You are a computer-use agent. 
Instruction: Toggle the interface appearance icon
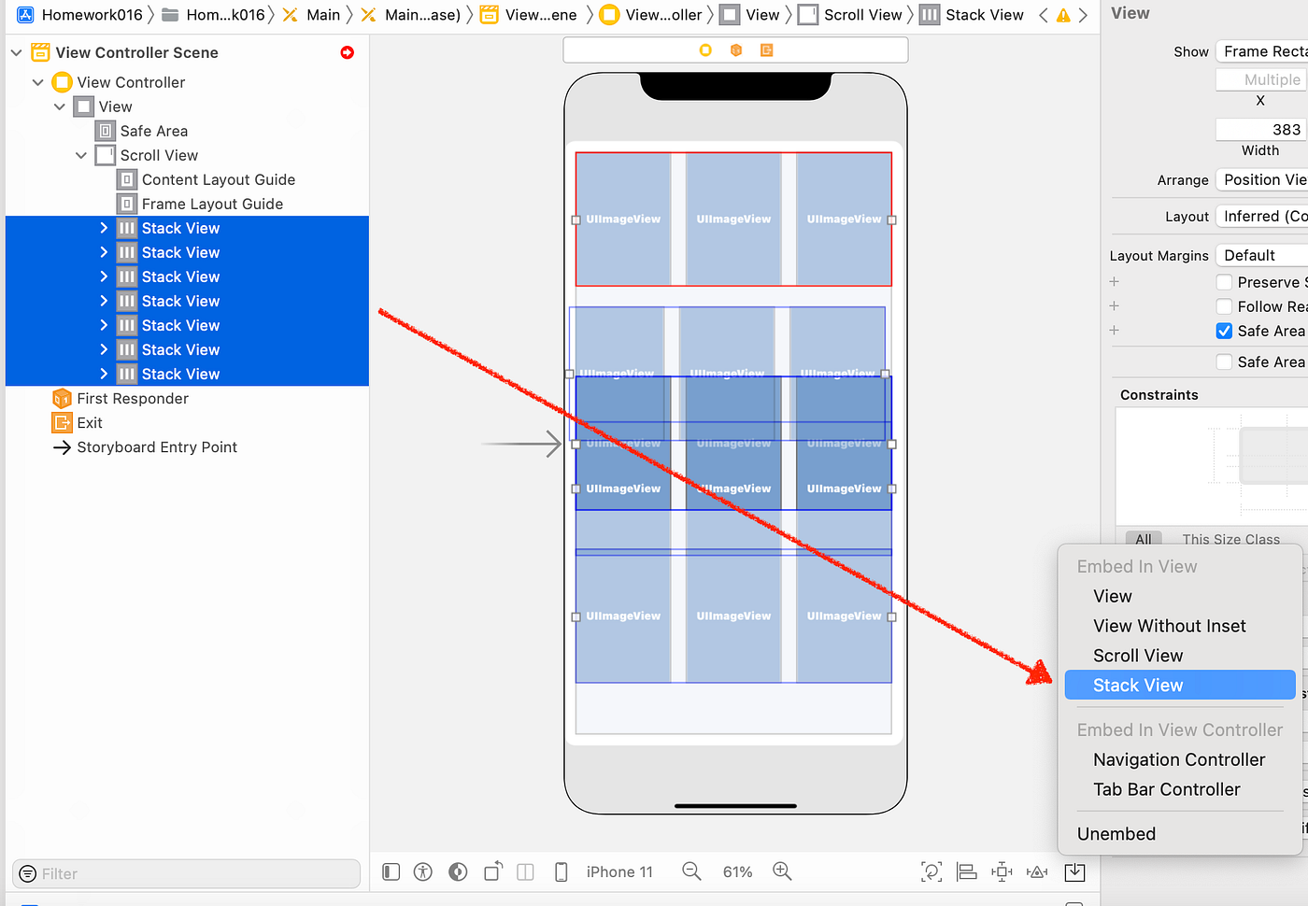click(x=458, y=871)
